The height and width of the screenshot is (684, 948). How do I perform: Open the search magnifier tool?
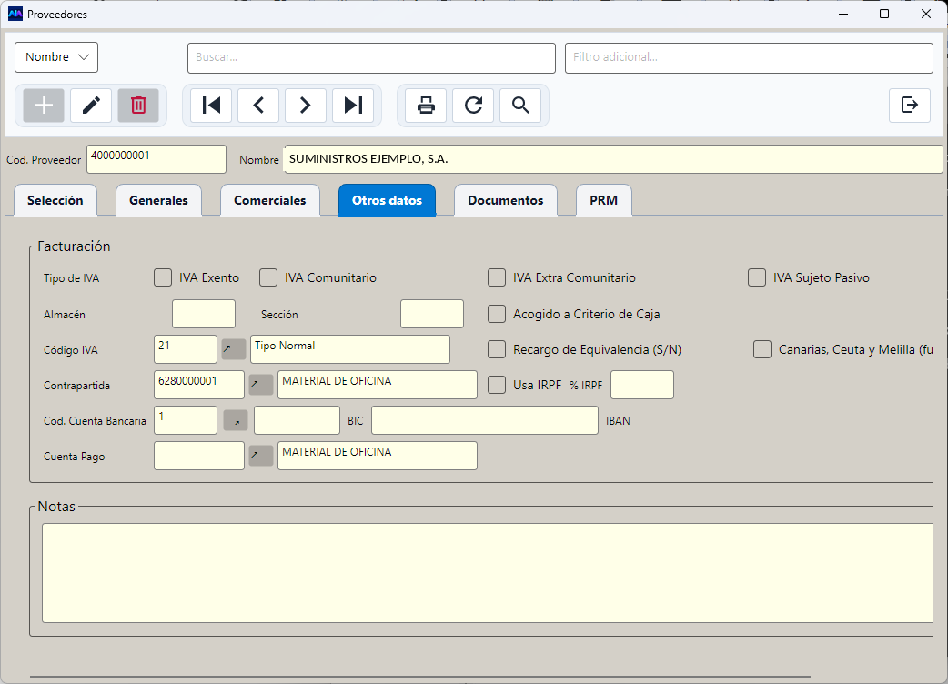[x=520, y=106]
